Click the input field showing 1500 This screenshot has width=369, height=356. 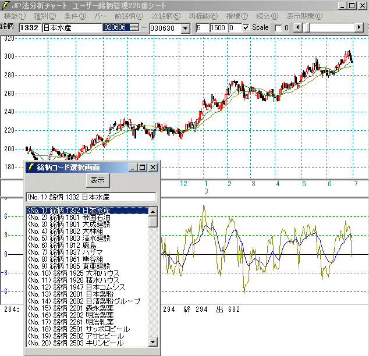point(218,28)
